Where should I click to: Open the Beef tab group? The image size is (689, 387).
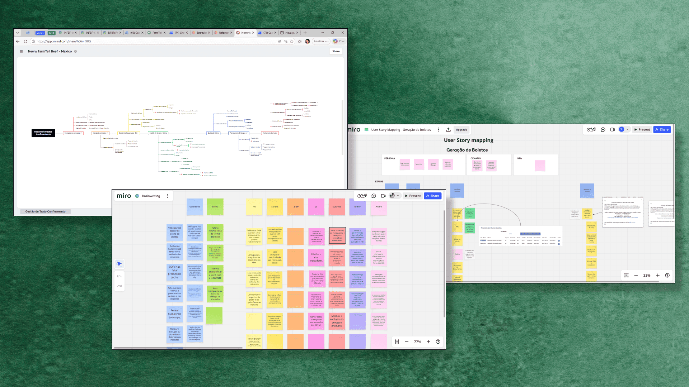coord(51,33)
